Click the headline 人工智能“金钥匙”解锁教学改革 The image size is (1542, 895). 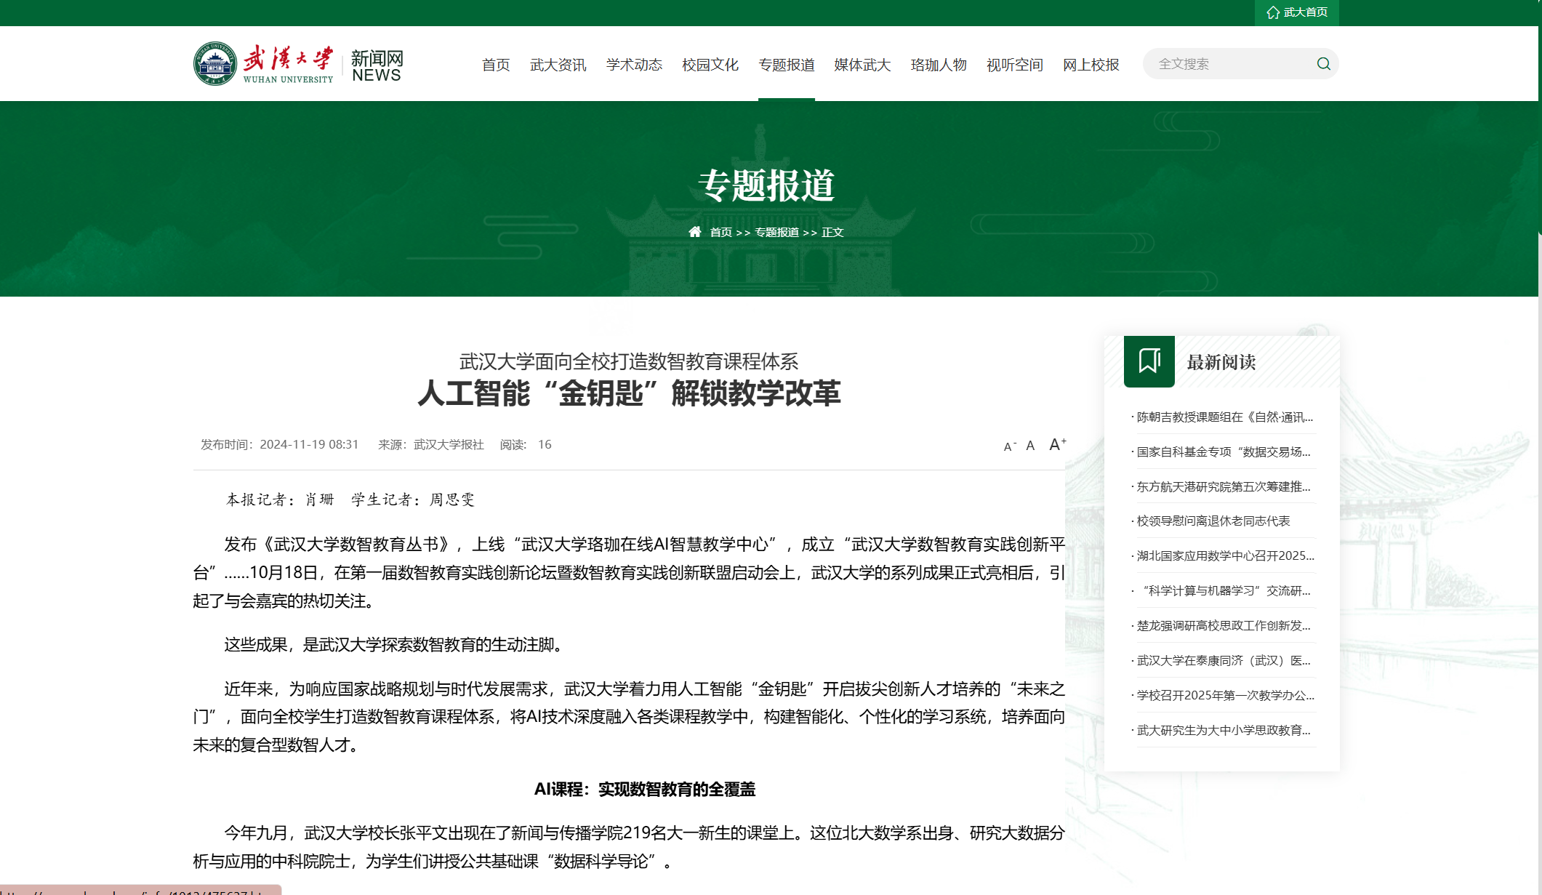click(629, 393)
